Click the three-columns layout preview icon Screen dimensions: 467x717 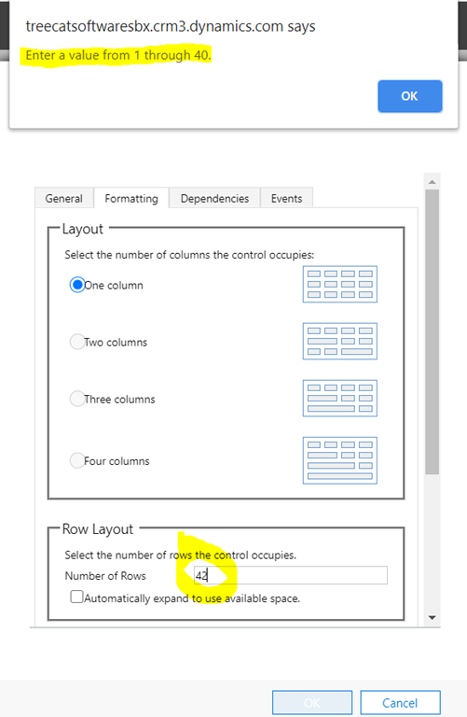point(339,399)
